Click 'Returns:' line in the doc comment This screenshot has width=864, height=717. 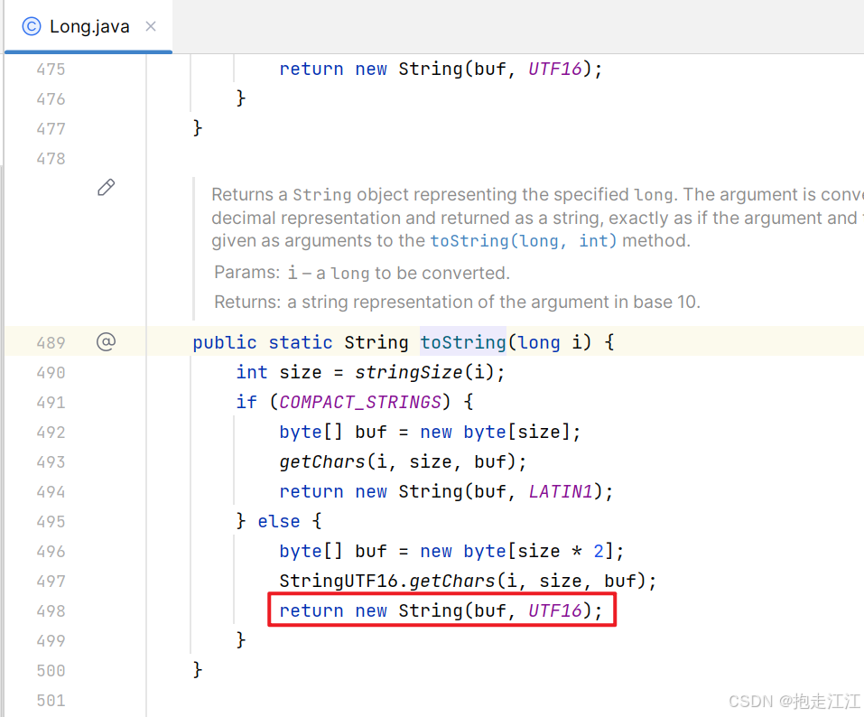[x=458, y=302]
